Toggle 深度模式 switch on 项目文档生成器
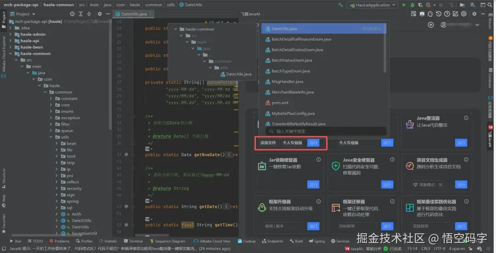 pyautogui.click(x=428, y=185)
